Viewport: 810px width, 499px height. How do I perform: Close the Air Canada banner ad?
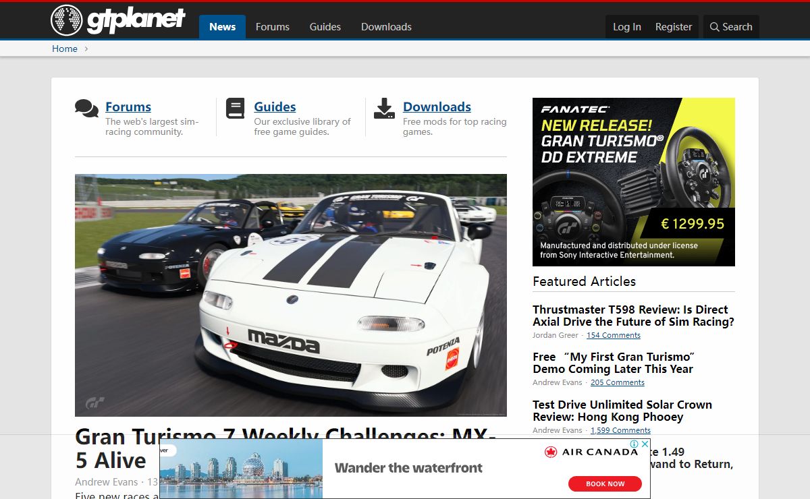645,444
